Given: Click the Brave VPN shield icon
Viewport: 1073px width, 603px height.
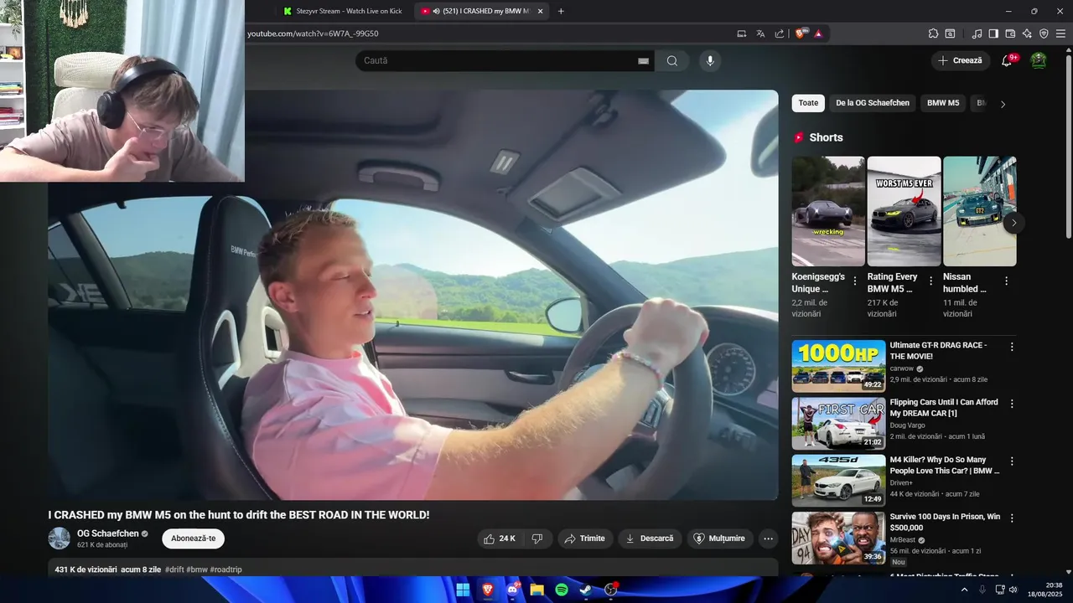Looking at the screenshot, I should coord(1044,33).
